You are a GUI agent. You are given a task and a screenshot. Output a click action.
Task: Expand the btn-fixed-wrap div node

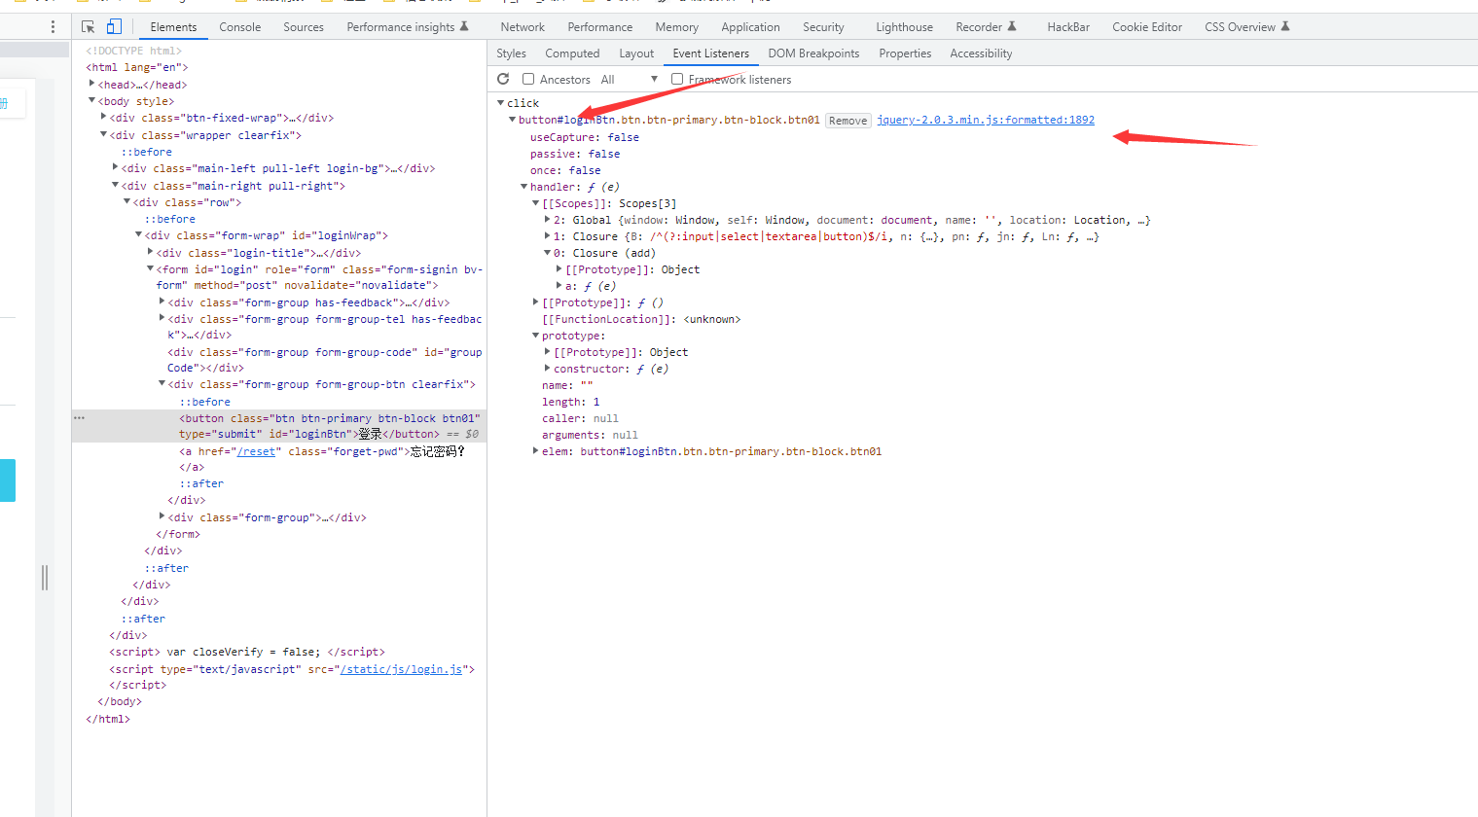click(104, 118)
